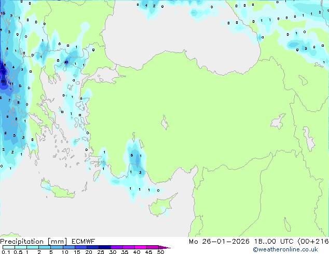The width and height of the screenshot is (329, 254).
Task: Click the island of Cyprus on the map
Action: click(x=162, y=205)
